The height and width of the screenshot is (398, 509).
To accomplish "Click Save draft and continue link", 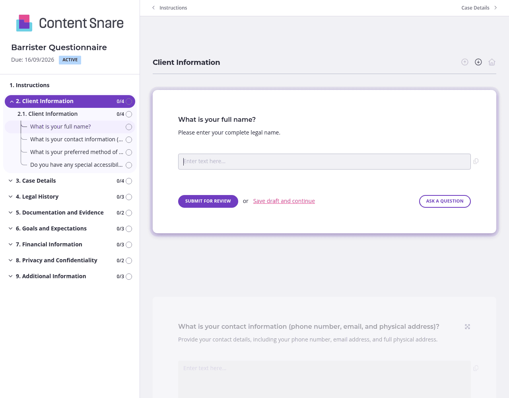I will (x=284, y=201).
